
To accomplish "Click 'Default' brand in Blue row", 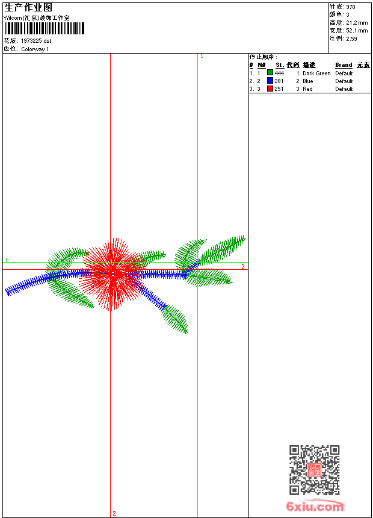I will click(344, 81).
